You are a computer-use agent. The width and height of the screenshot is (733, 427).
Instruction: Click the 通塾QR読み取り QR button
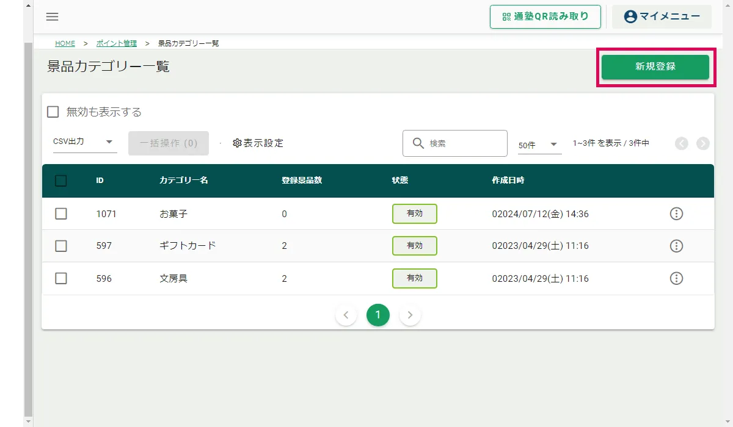tap(545, 16)
